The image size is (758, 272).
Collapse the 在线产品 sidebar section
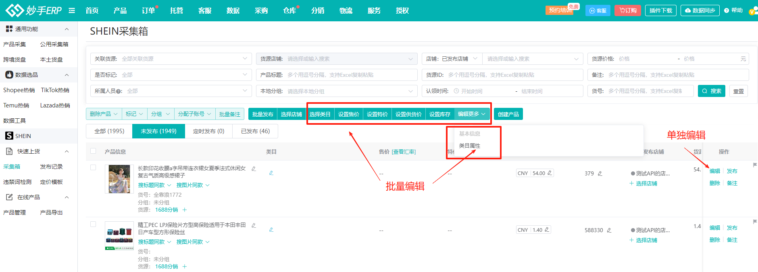coord(67,197)
